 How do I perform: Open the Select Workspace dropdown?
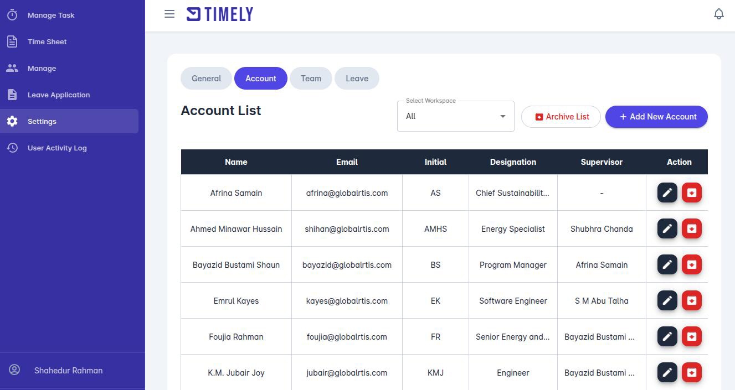(455, 116)
